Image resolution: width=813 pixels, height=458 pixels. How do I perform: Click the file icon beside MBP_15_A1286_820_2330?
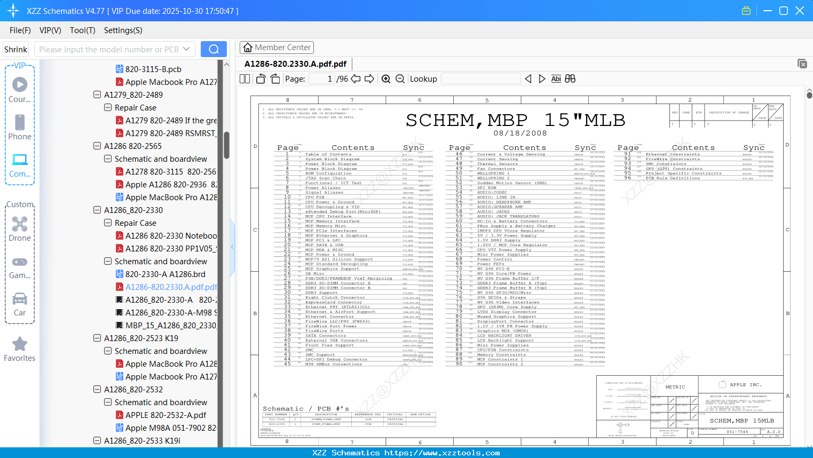[x=120, y=325]
